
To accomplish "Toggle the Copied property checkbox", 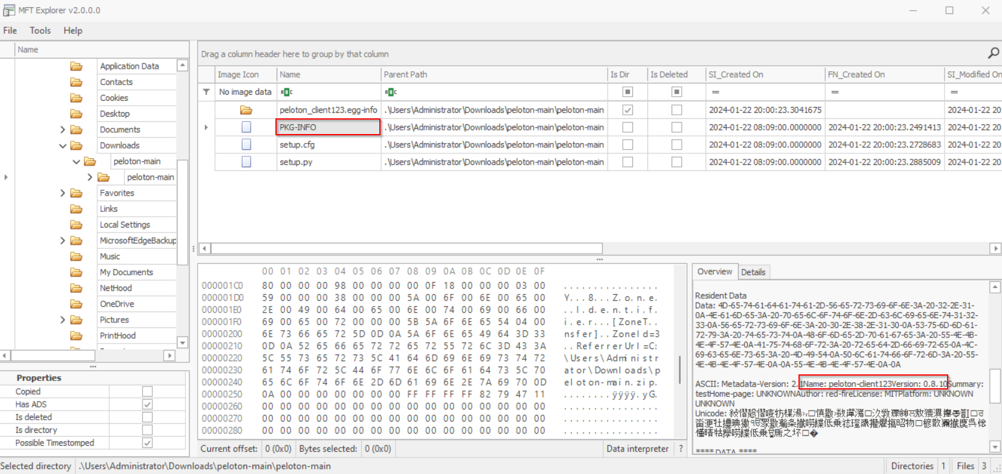I will coord(147,391).
